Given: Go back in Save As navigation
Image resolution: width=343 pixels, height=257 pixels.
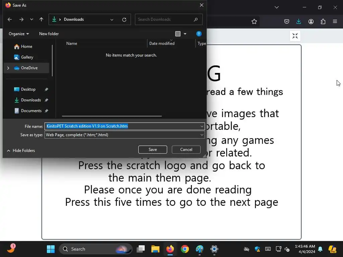Looking at the screenshot, I should [x=10, y=19].
